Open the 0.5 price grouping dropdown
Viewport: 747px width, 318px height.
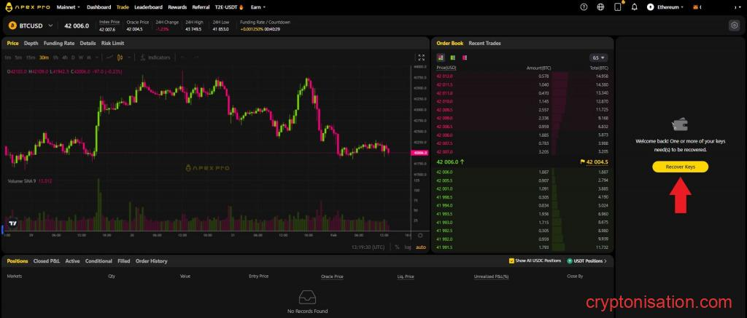tap(599, 57)
